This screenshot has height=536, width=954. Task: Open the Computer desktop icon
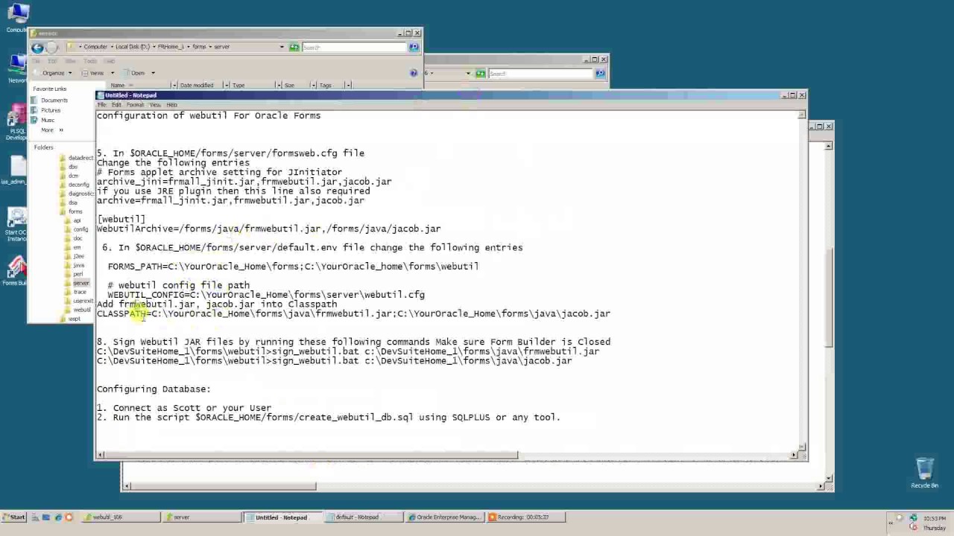point(16,18)
